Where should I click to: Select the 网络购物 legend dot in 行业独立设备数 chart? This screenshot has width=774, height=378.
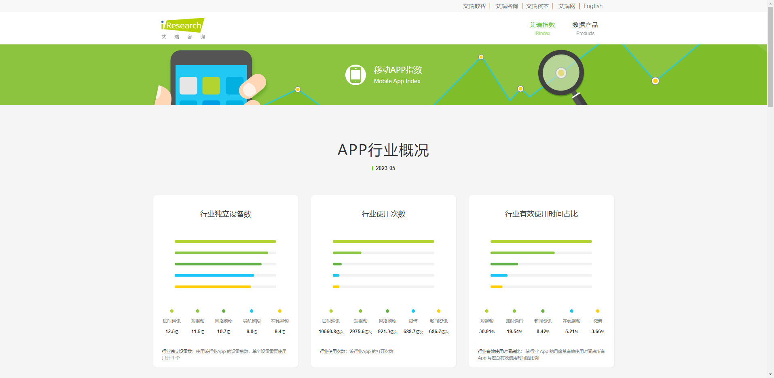click(x=223, y=311)
